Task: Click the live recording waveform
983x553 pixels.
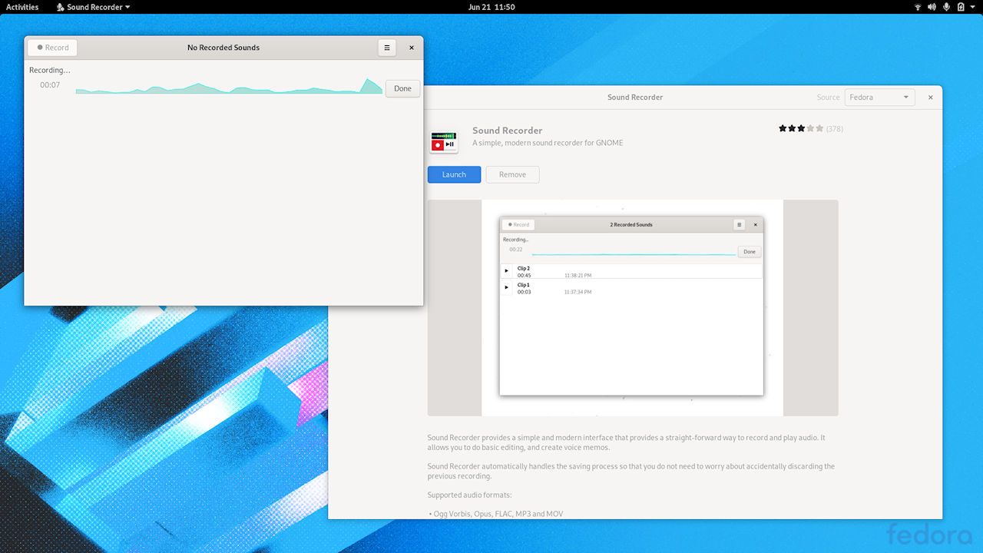Action: point(229,86)
